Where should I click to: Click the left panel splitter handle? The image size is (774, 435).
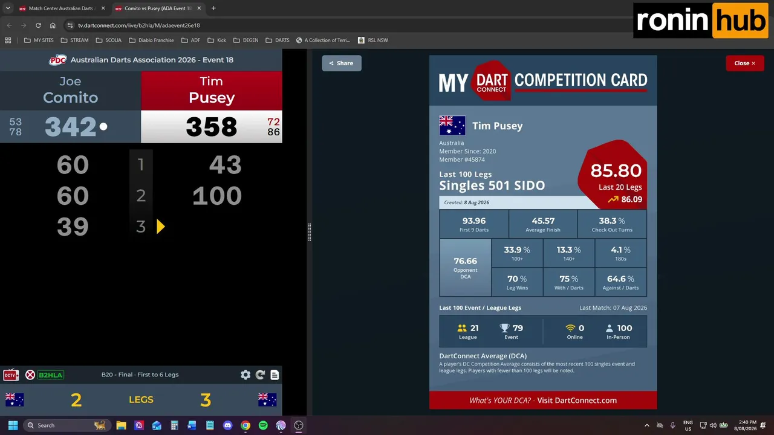309,232
